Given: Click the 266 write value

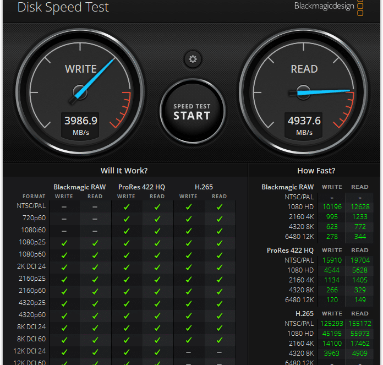Looking at the screenshot, I should coord(332,290).
